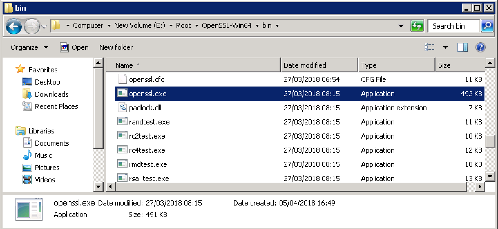Sort by Date modified column header

point(319,65)
